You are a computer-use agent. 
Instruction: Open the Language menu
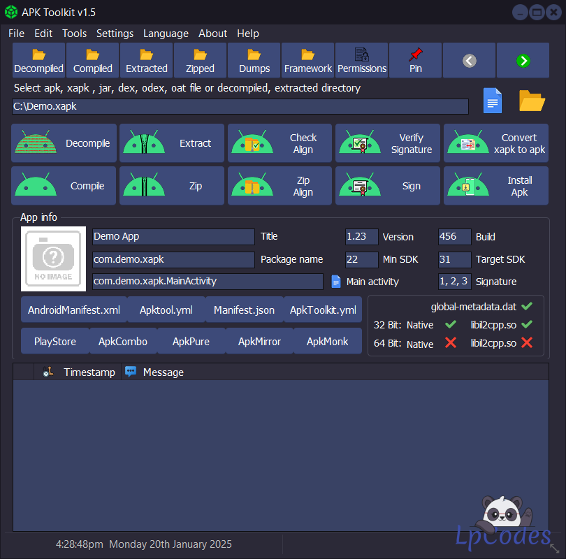click(166, 34)
